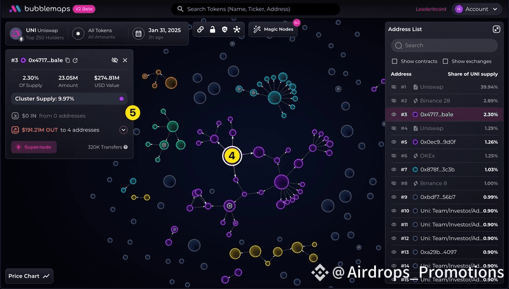Toggle visibility of #6 OKEx
The width and height of the screenshot is (509, 289).
394,156
